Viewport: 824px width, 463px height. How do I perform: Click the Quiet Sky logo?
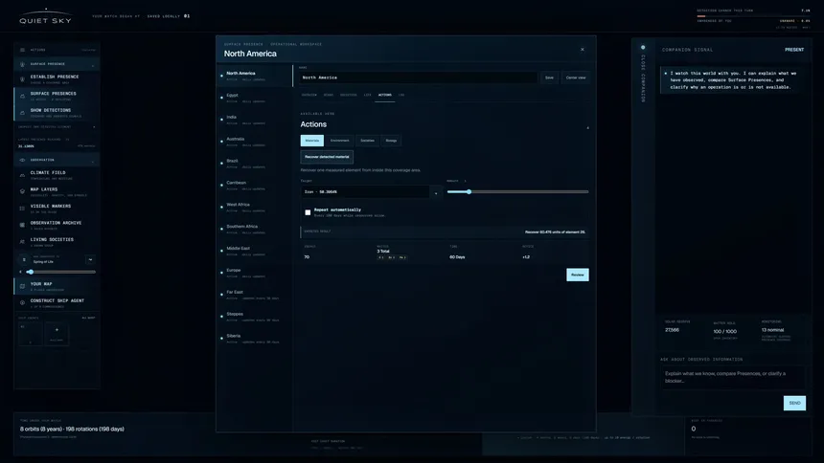point(45,17)
